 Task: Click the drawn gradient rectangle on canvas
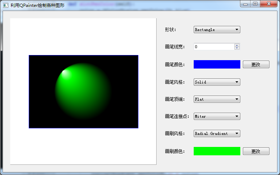coord(84,92)
